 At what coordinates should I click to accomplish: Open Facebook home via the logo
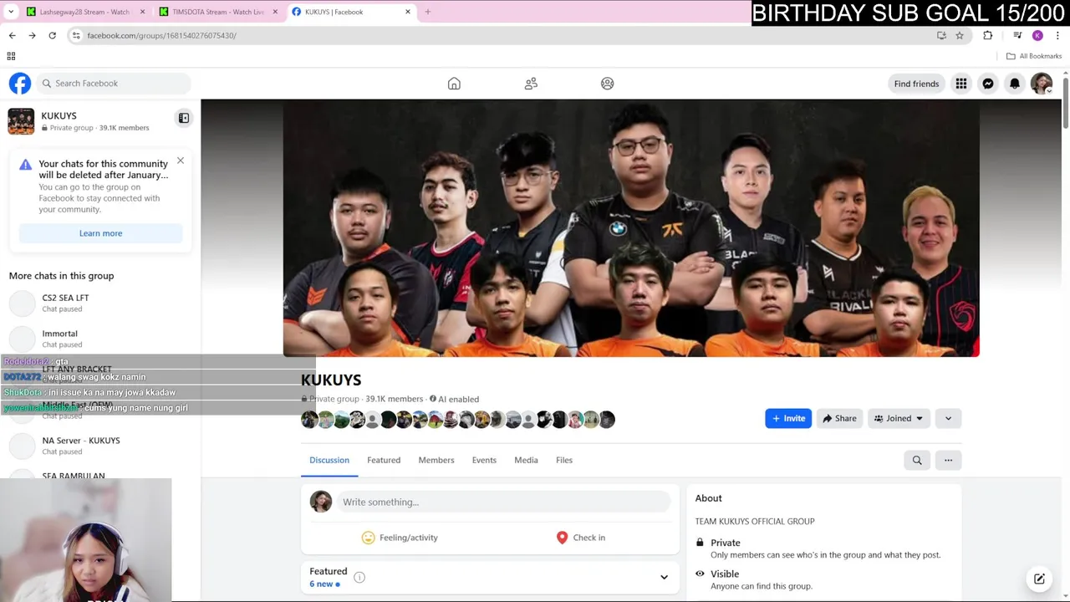click(20, 84)
